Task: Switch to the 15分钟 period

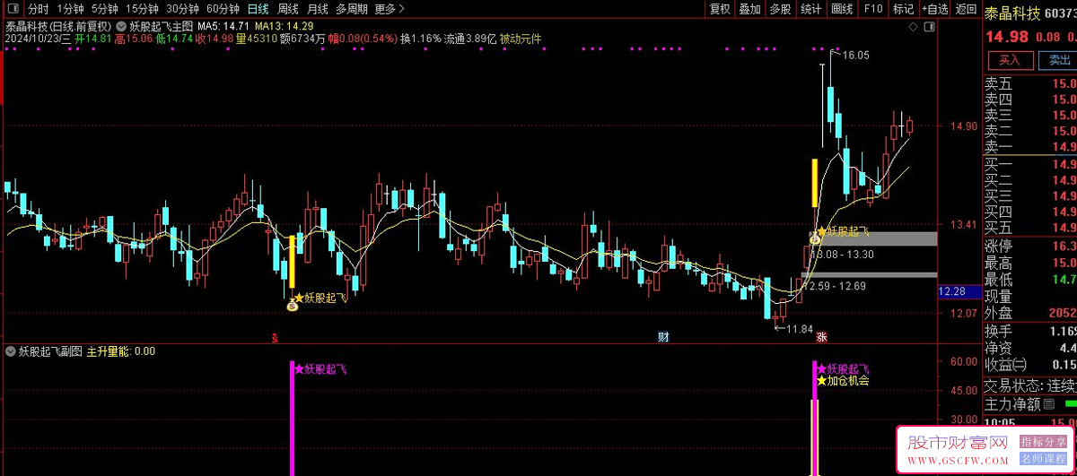Action: 143,9
